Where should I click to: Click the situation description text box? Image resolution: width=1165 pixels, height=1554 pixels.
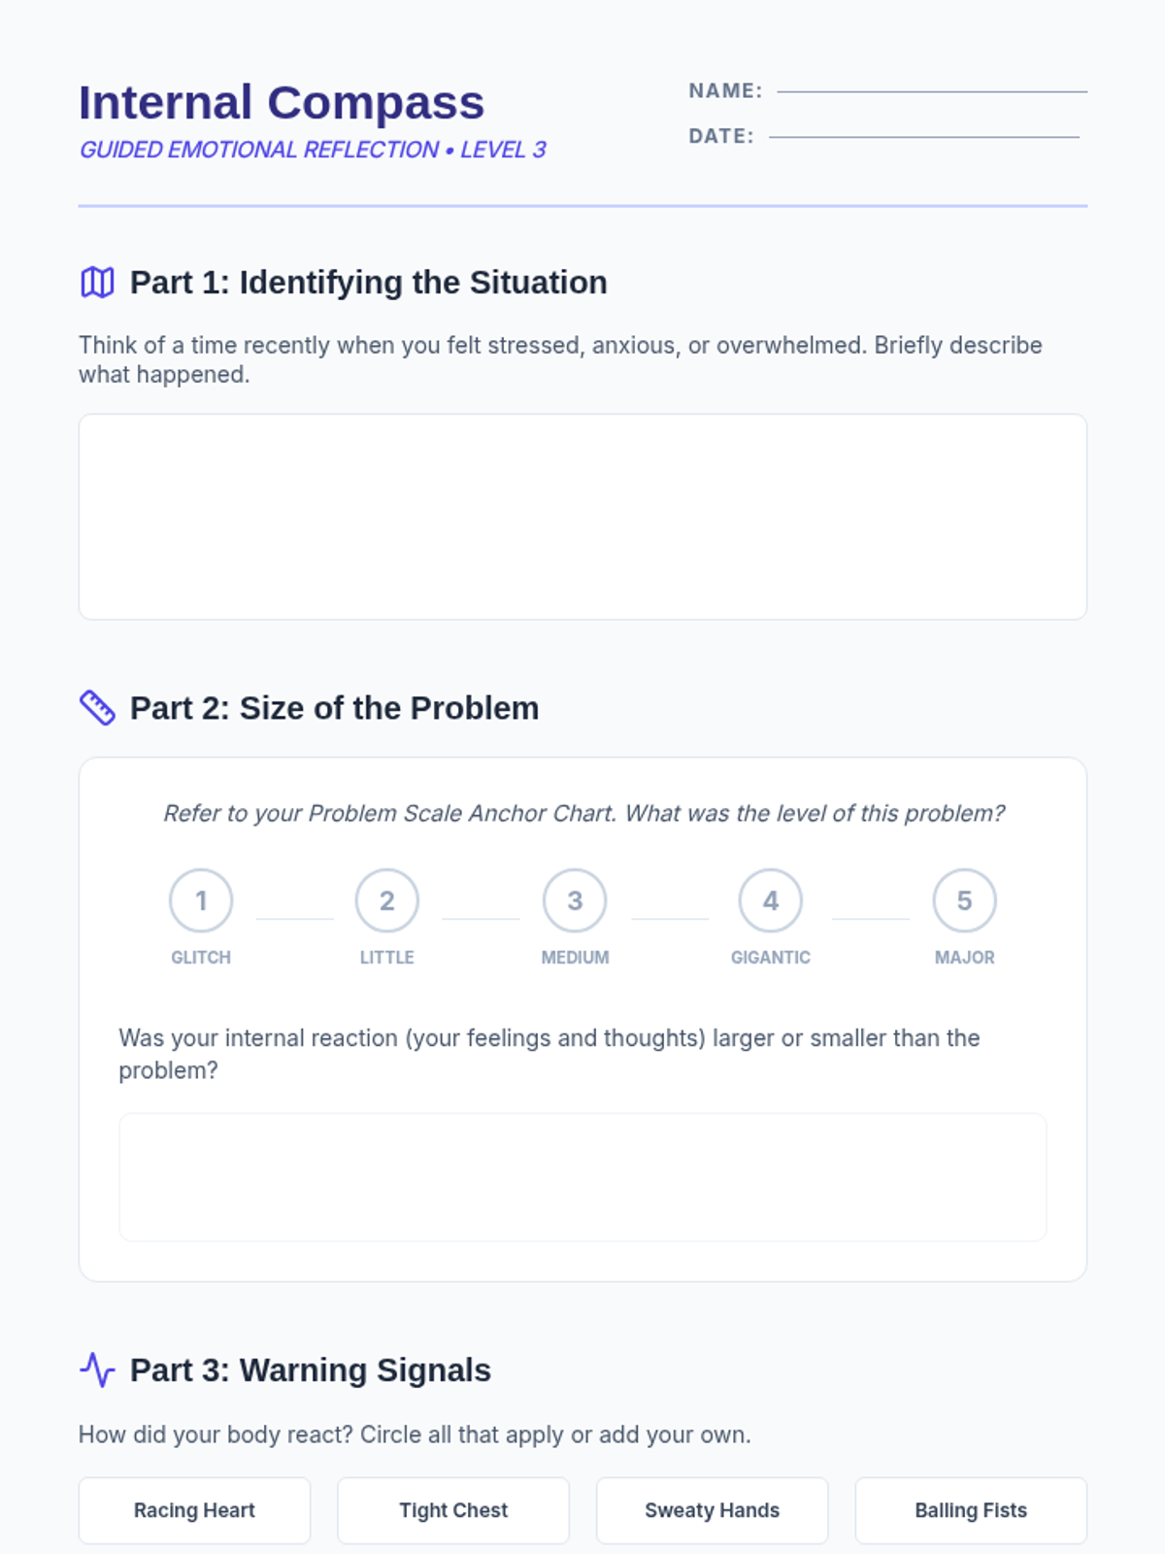point(582,517)
